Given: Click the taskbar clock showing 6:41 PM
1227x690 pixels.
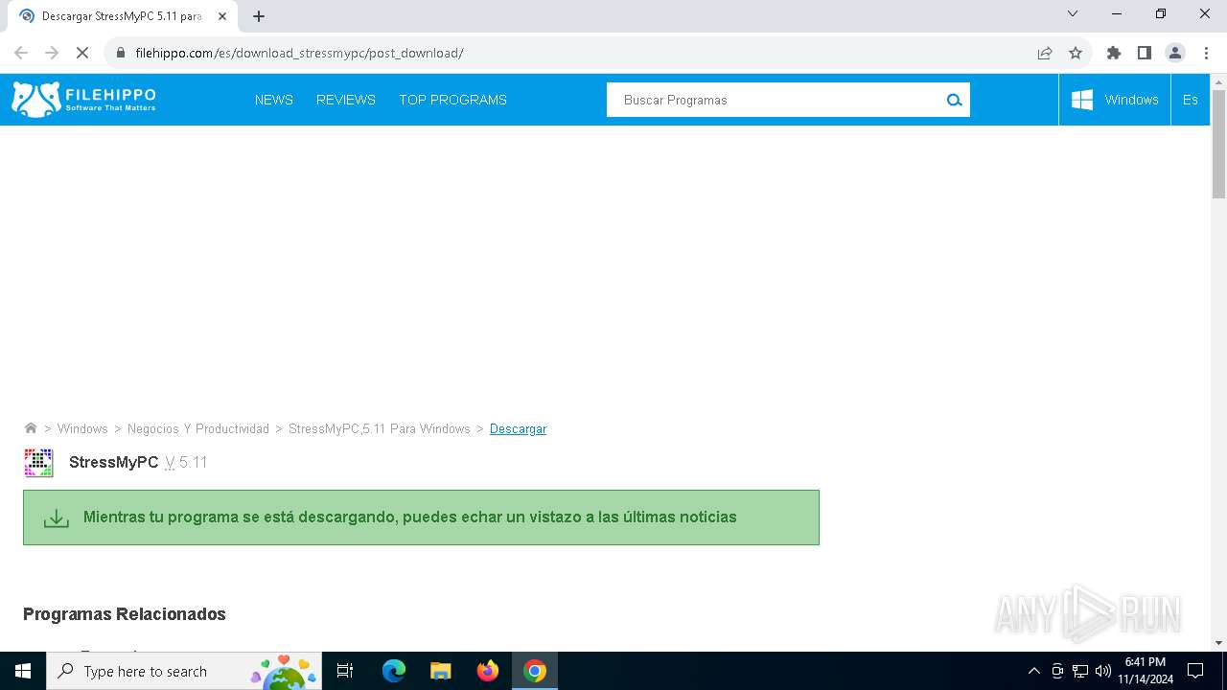Looking at the screenshot, I should coord(1146,671).
